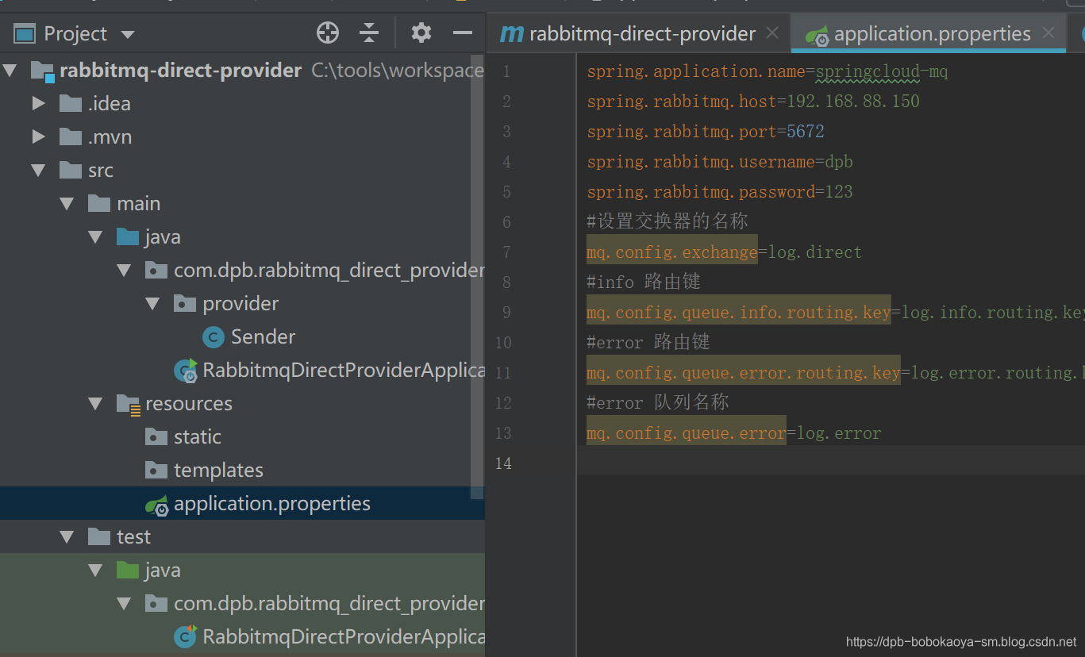Click the .idea folder icon
Screen dimensions: 1085x657
click(71, 104)
